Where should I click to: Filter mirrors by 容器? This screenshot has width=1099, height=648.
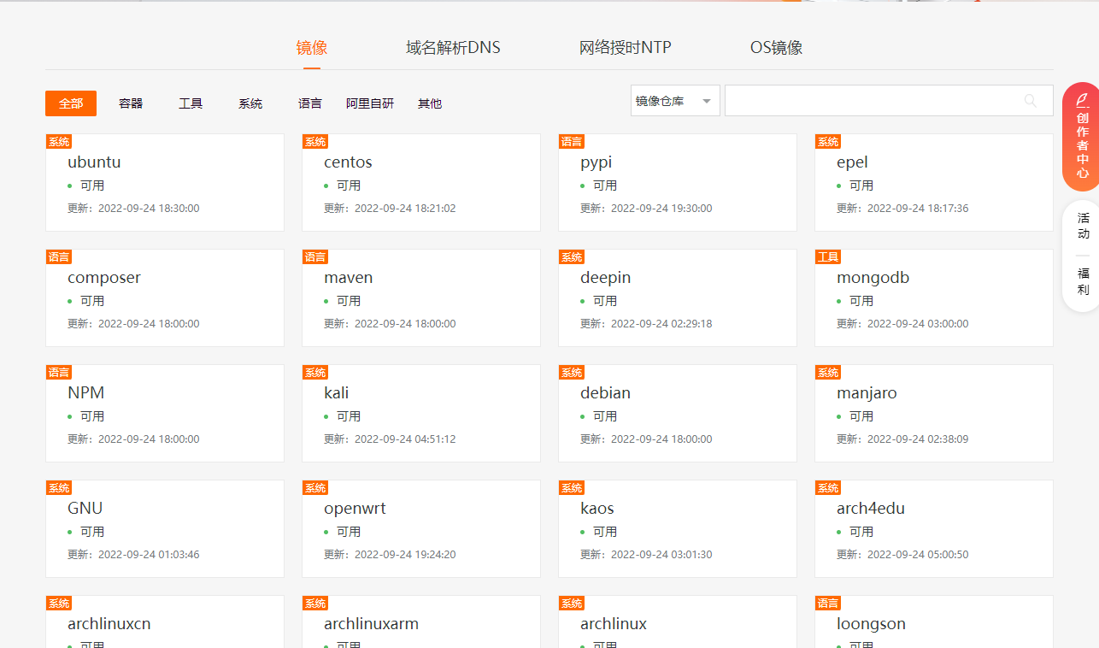tap(131, 103)
